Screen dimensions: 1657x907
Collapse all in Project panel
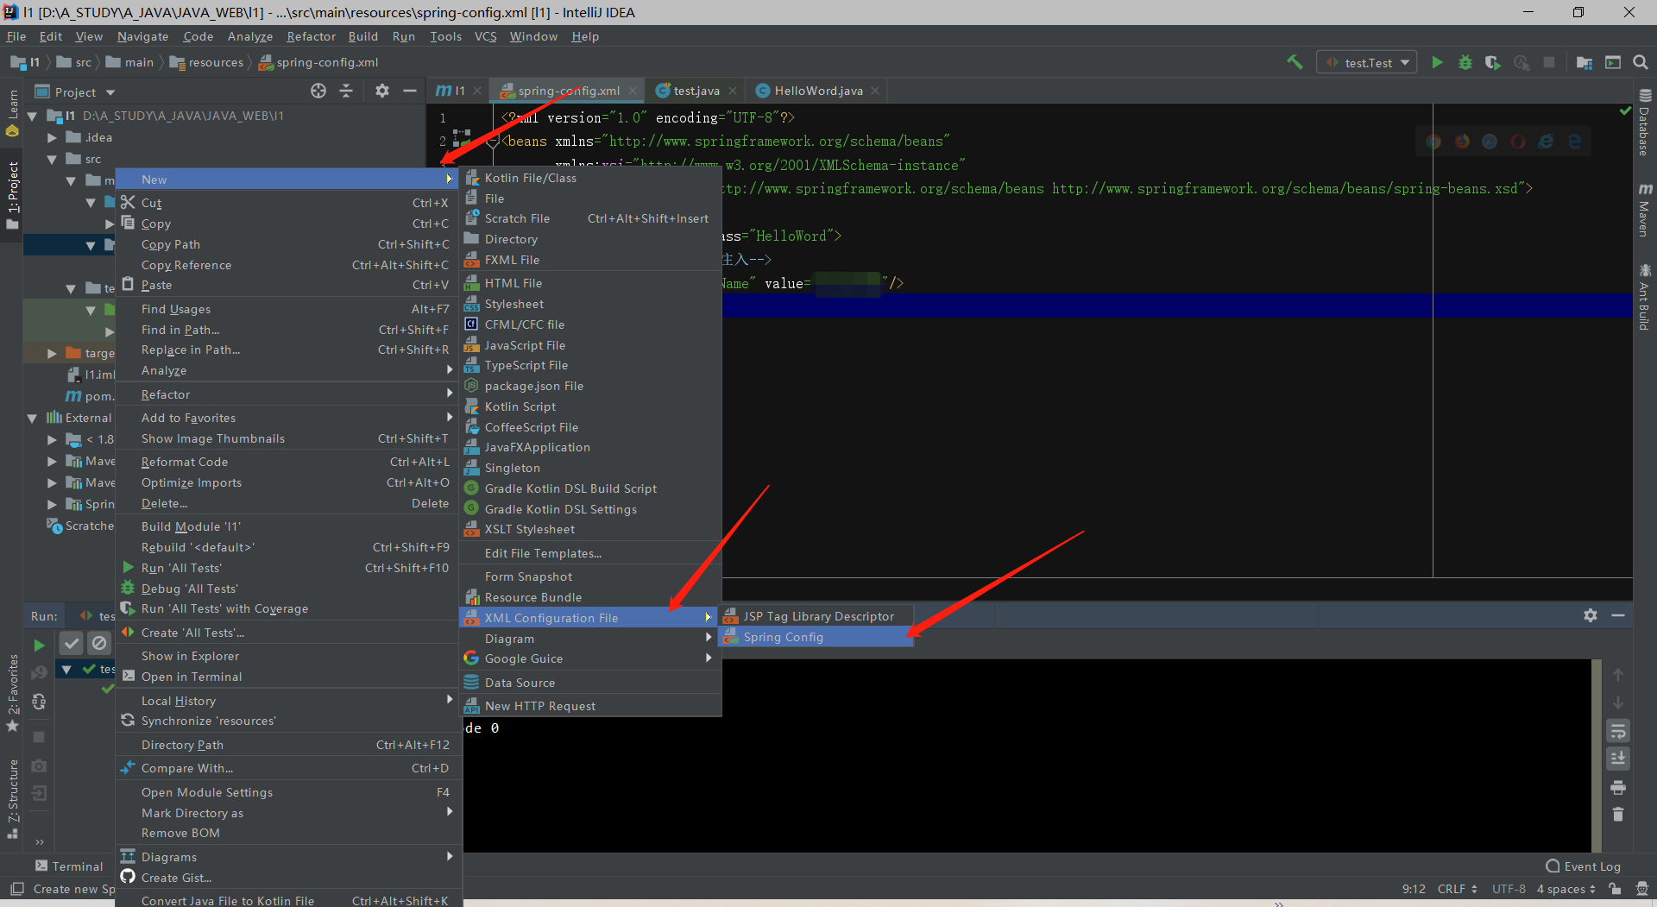click(x=346, y=91)
